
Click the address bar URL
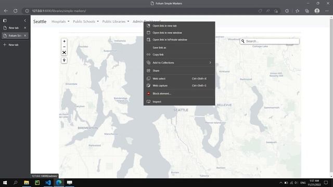(59, 11)
